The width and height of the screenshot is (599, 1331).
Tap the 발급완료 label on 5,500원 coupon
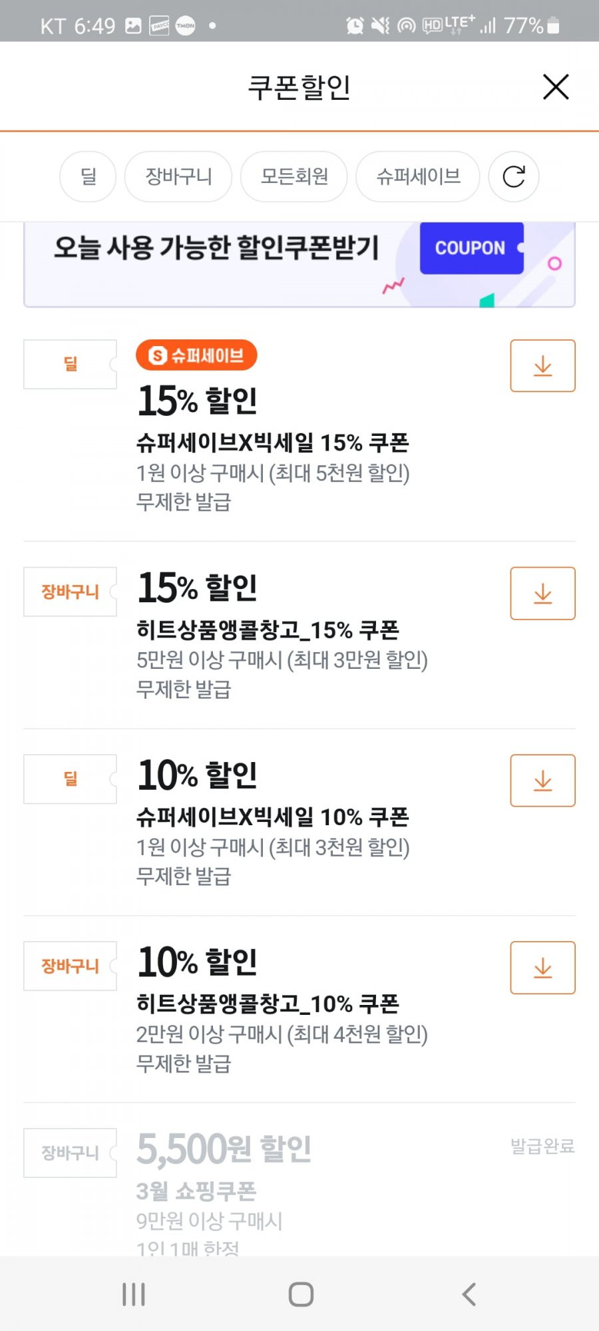pos(542,1146)
